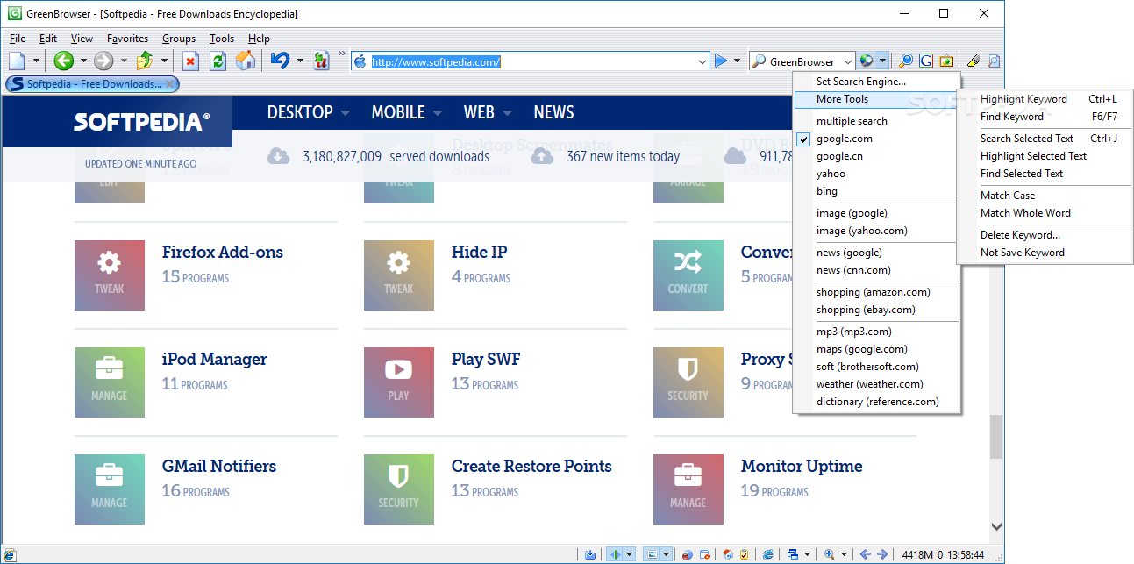Screen dimensions: 1134x564
Task: Click the blue magnifier search icon
Action: tap(906, 61)
